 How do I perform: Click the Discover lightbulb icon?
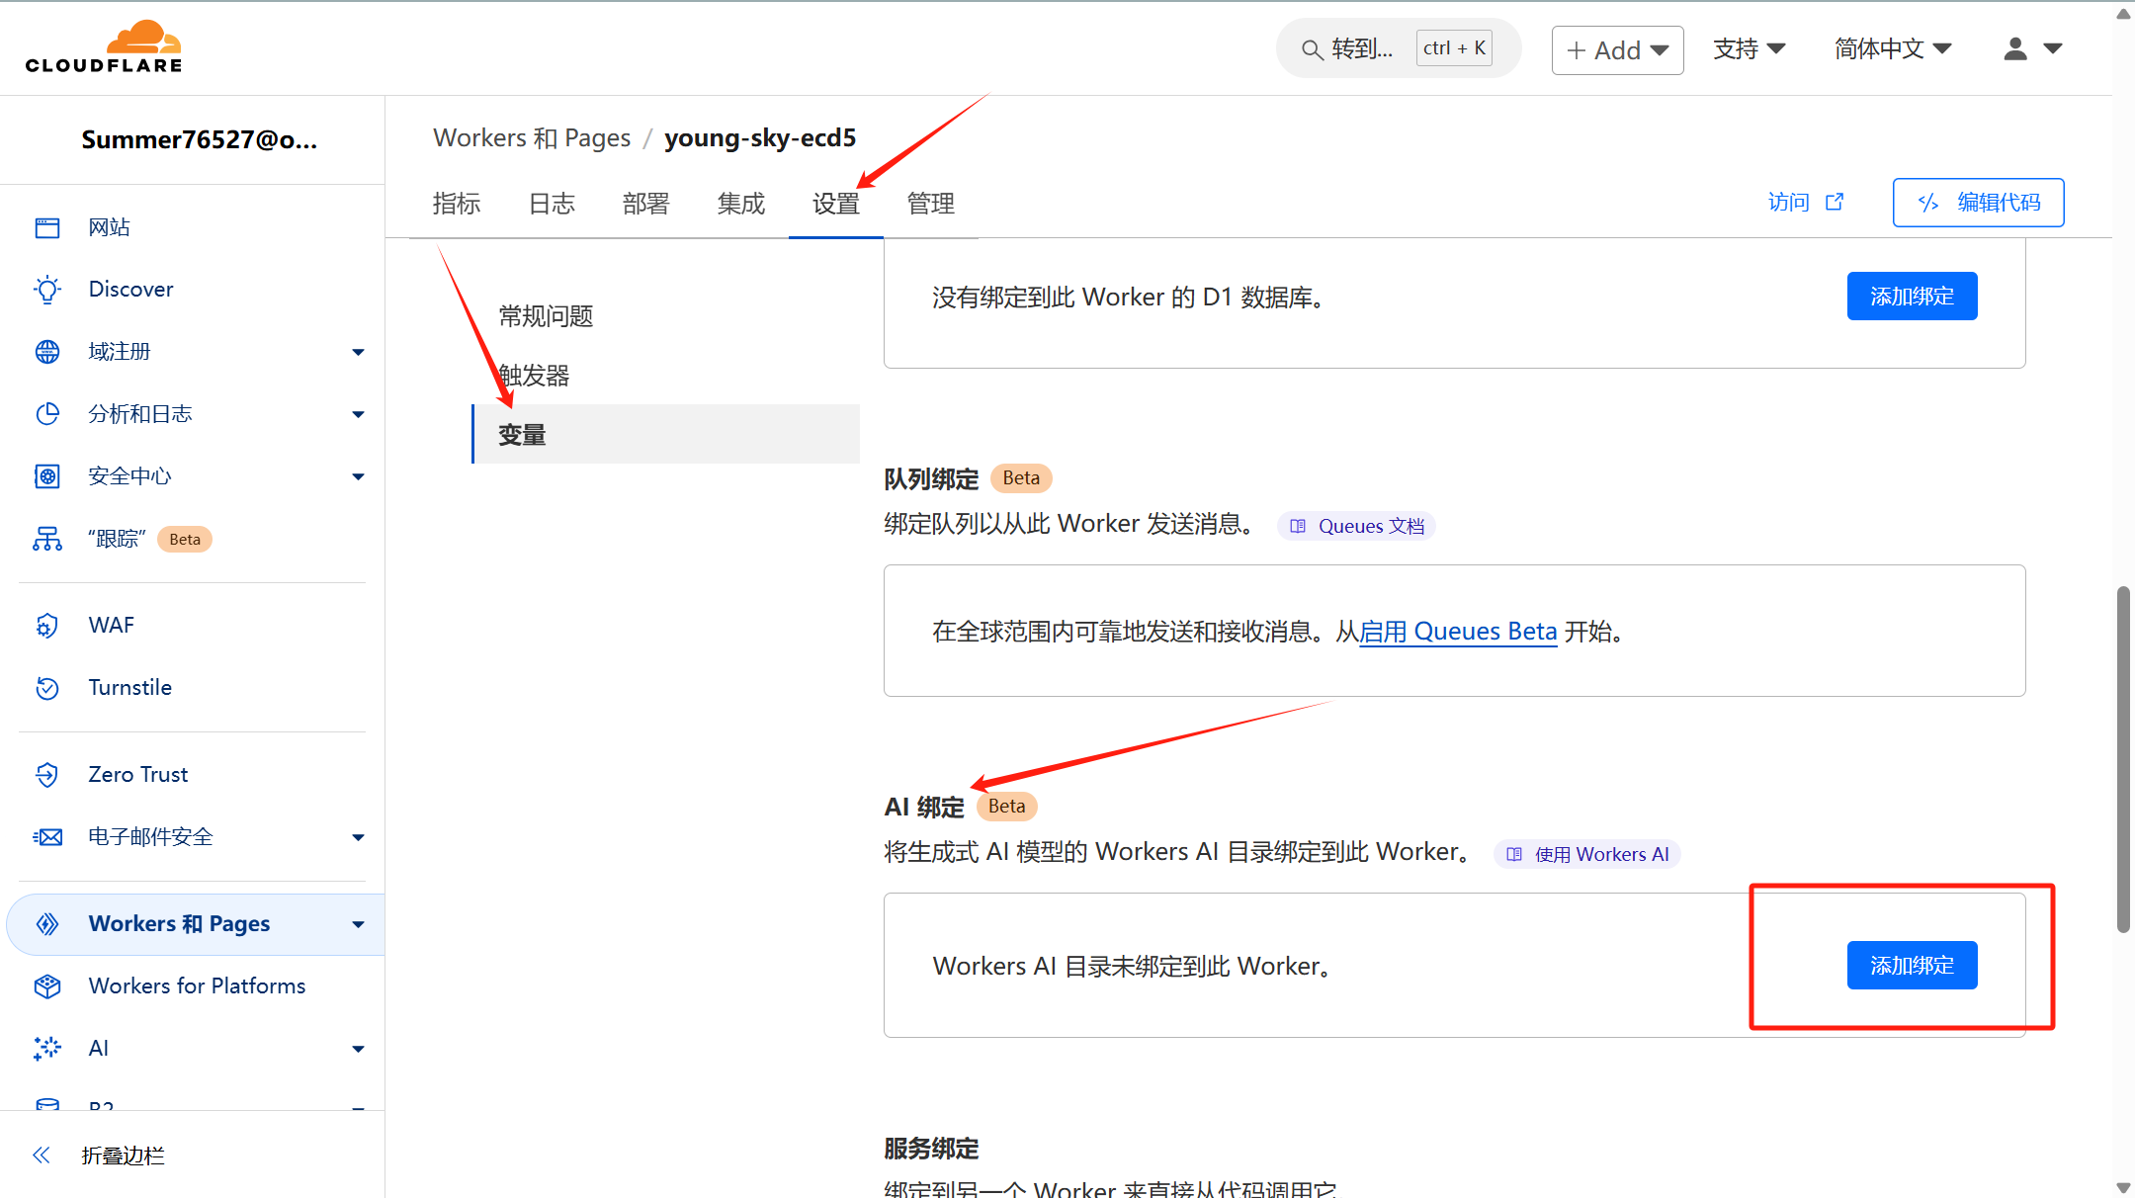47,290
